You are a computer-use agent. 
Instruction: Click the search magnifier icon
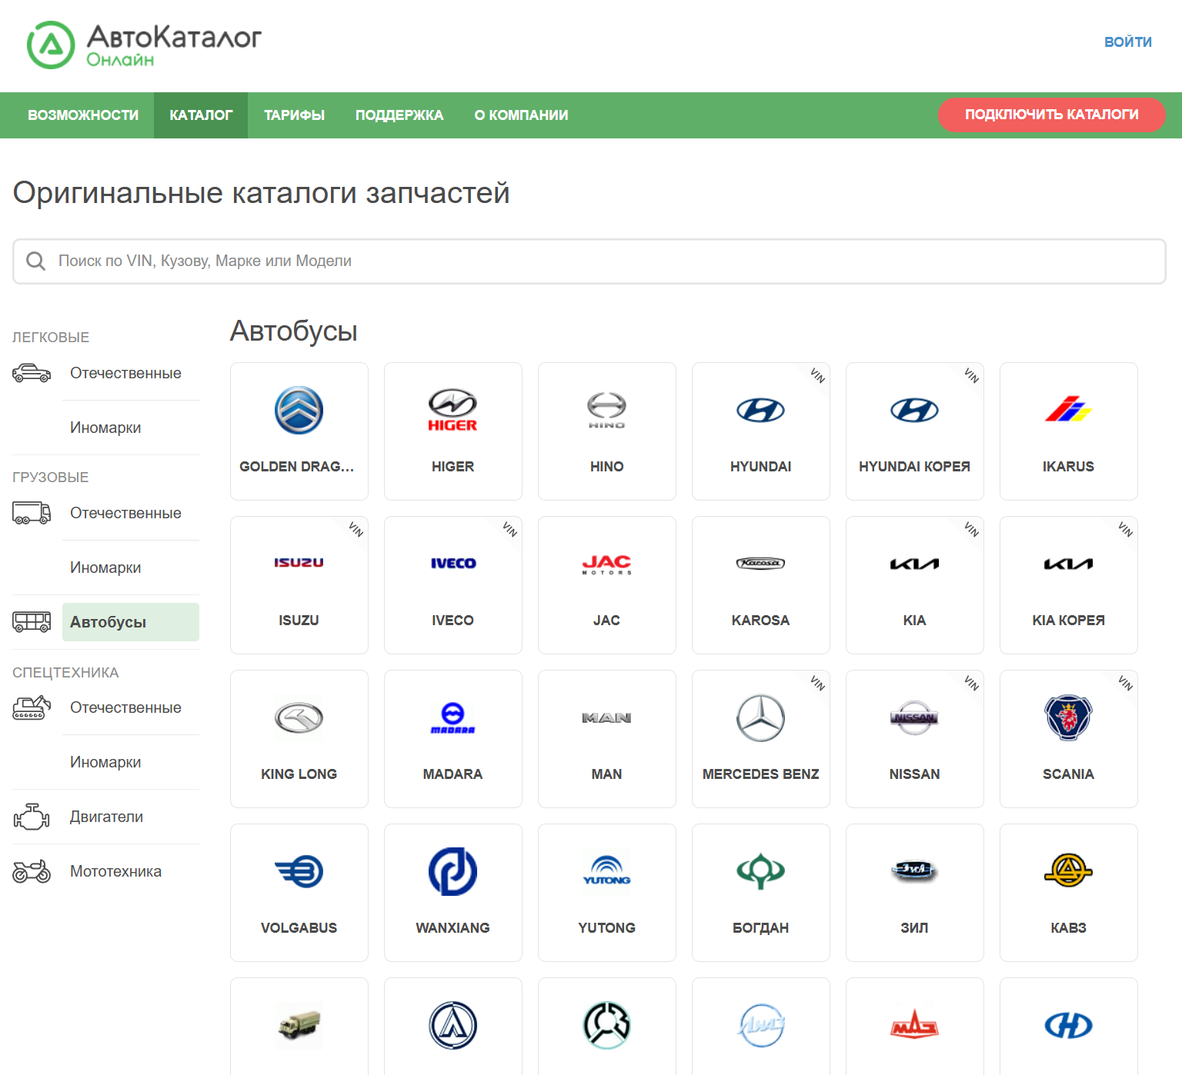pyautogui.click(x=35, y=261)
